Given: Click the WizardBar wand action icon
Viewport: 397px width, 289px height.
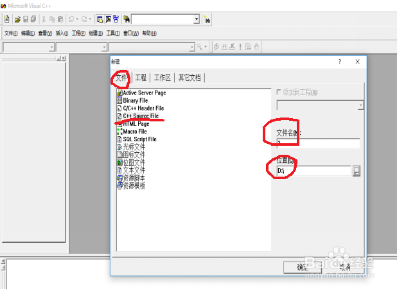Looking at the screenshot, I should click(200, 47).
